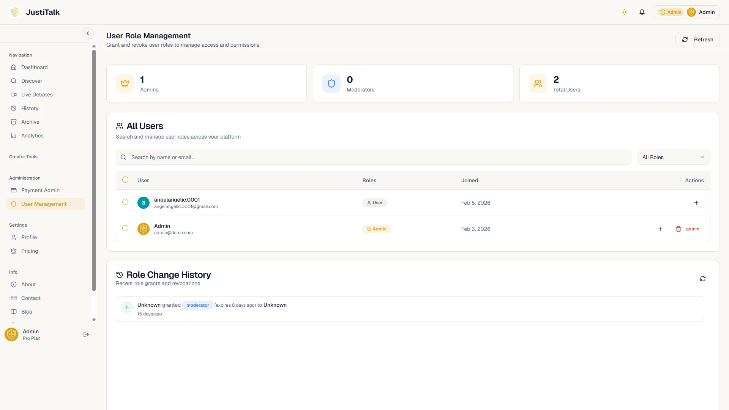Click the Total Users people icon
The height and width of the screenshot is (410, 729).
click(x=538, y=84)
